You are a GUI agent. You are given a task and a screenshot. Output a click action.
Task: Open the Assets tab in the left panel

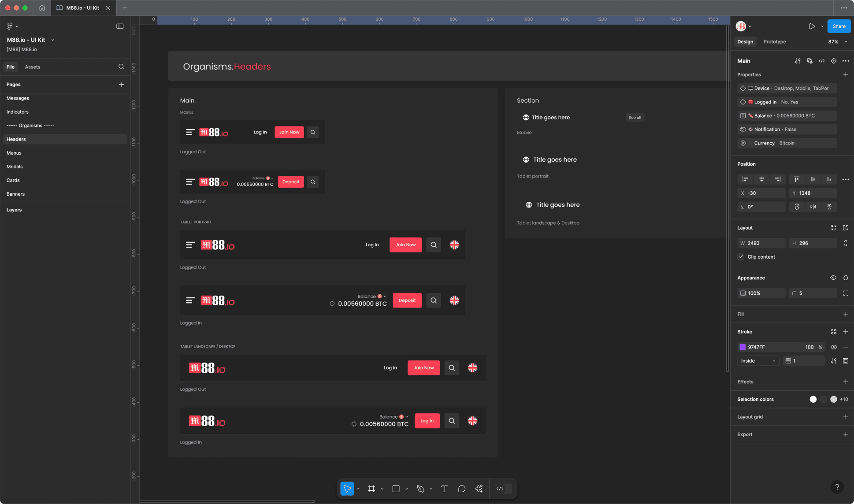click(32, 67)
